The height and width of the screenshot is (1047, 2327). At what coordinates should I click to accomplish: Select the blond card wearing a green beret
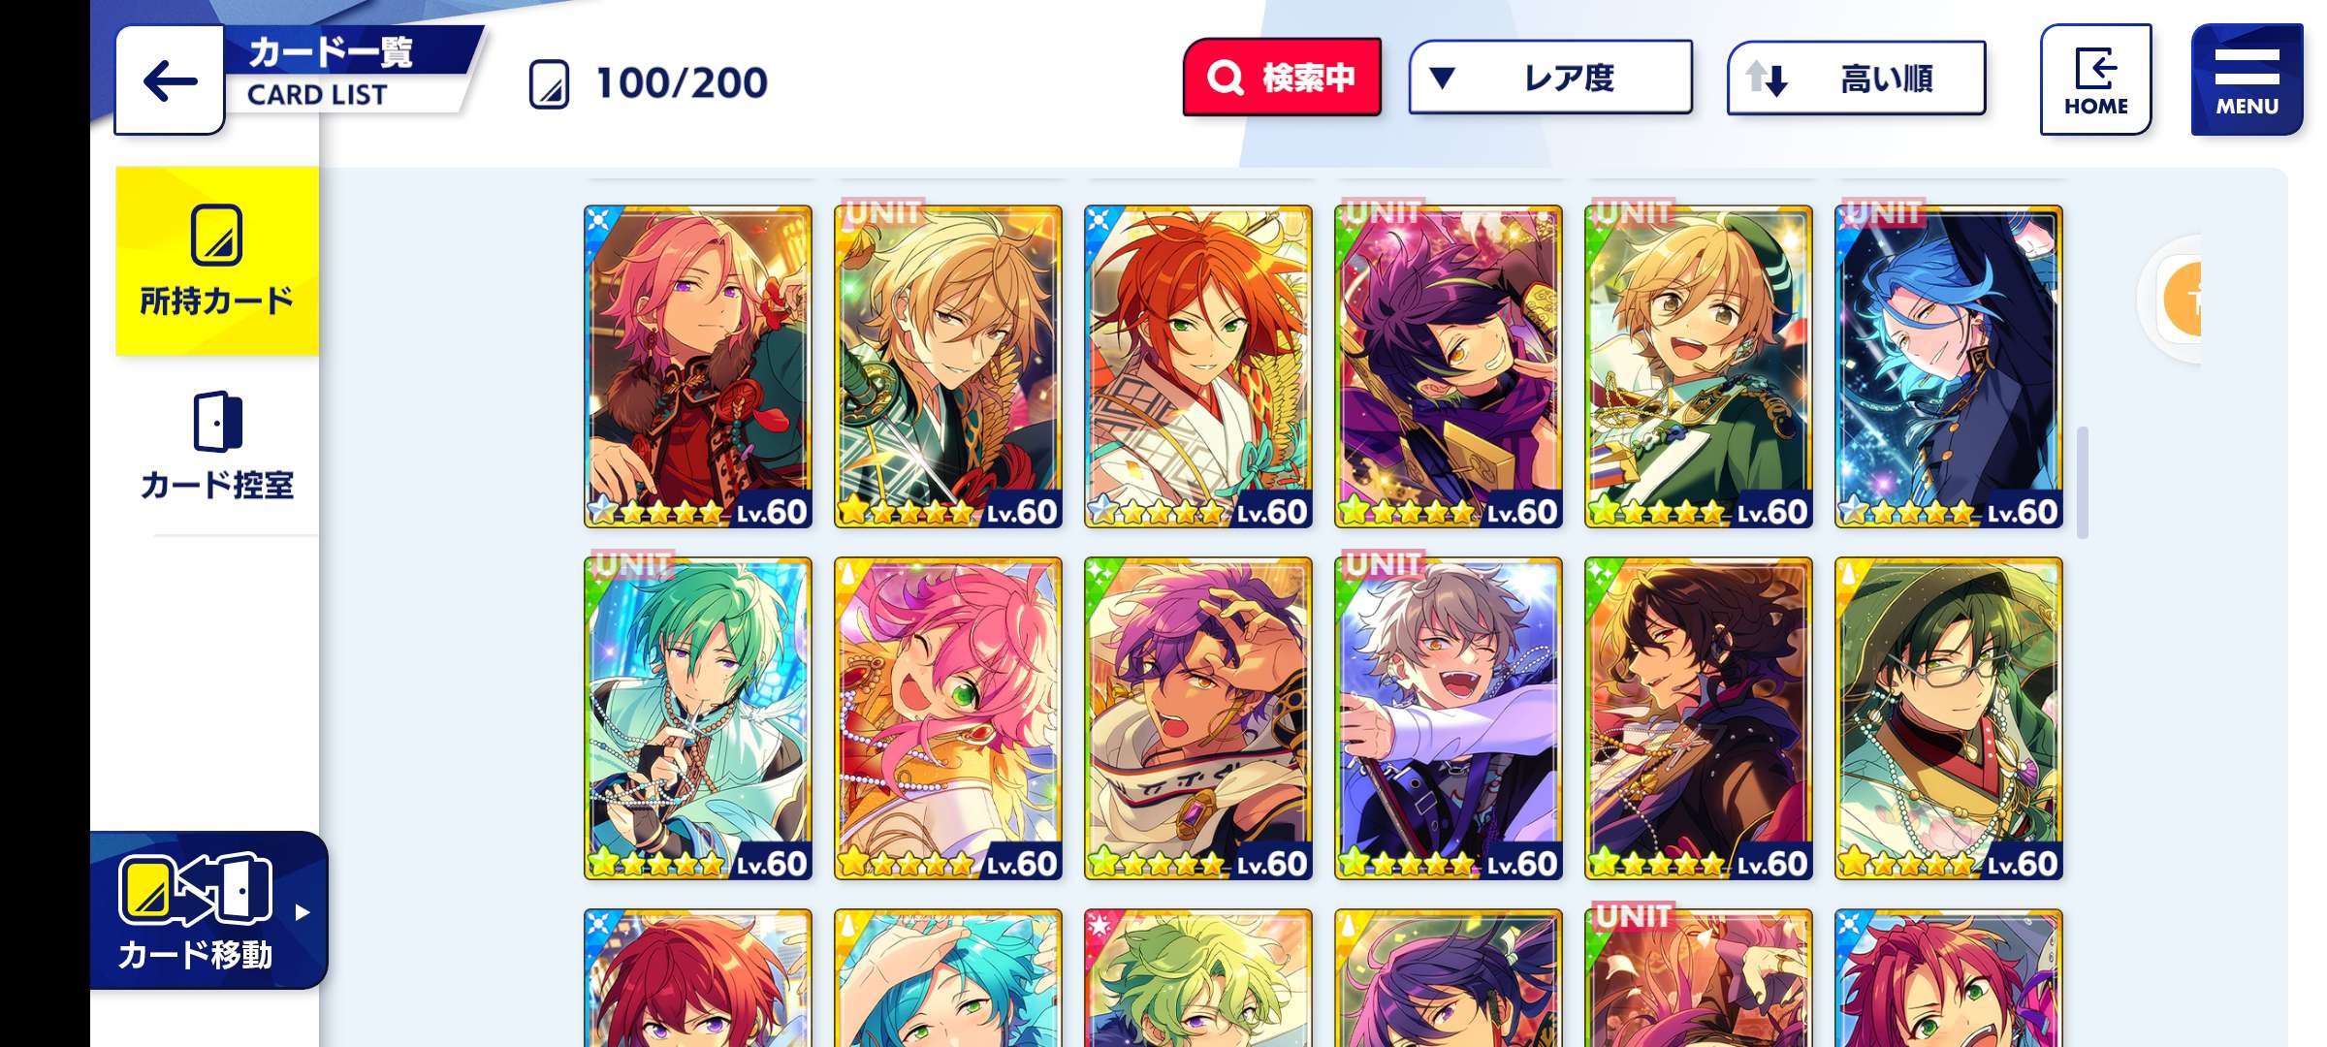coord(1699,366)
